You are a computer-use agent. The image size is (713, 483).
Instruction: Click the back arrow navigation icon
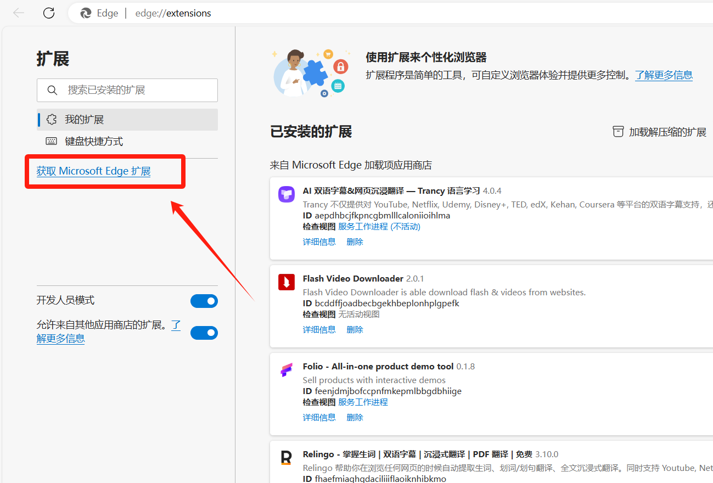[x=19, y=13]
